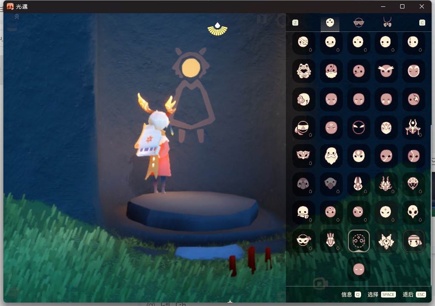Image resolution: width=435 pixels, height=306 pixels.
Task: Choose the striped headband mask
Action: coord(413,241)
